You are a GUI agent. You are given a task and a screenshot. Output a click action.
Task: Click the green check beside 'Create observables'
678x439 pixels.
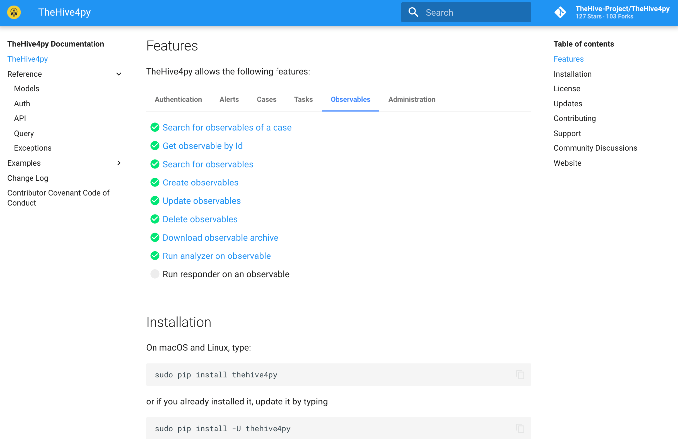pos(155,183)
